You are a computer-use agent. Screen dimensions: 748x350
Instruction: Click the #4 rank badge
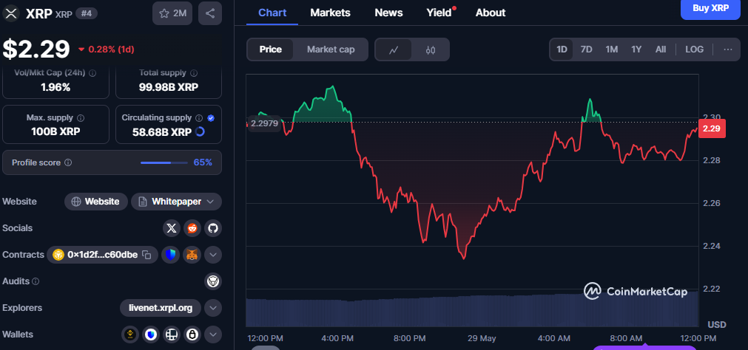87,13
